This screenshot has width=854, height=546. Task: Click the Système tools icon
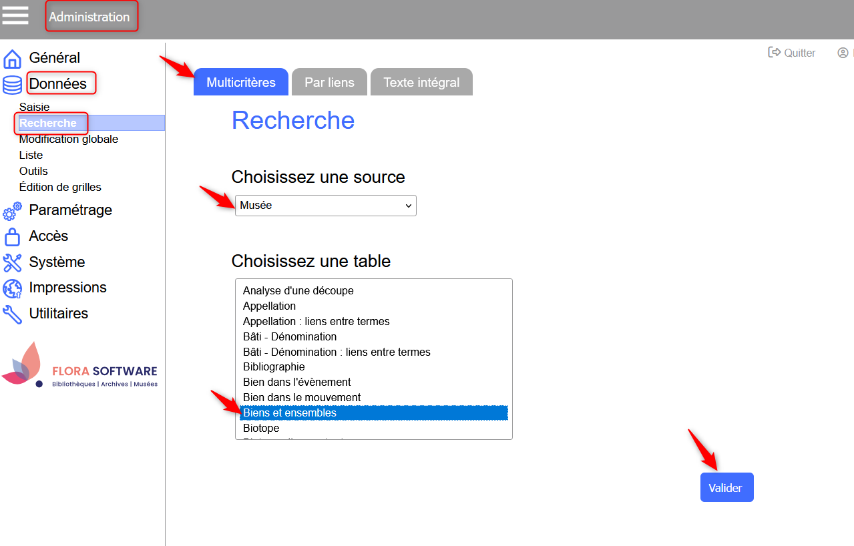(x=12, y=262)
